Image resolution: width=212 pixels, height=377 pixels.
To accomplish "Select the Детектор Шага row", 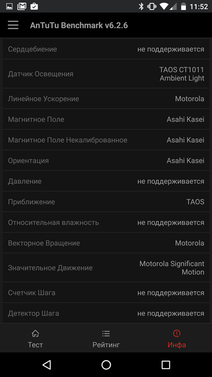I will click(106, 313).
